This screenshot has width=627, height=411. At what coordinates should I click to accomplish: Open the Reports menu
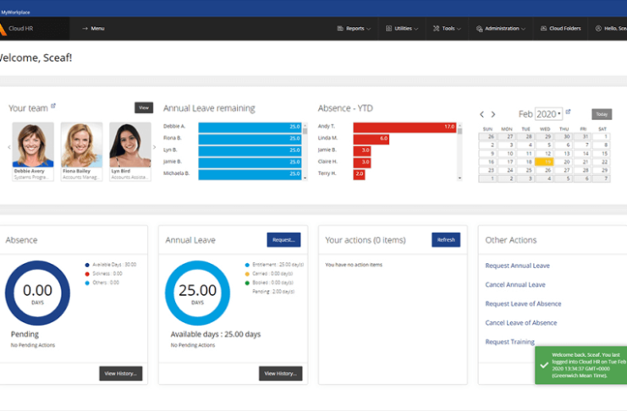point(354,29)
